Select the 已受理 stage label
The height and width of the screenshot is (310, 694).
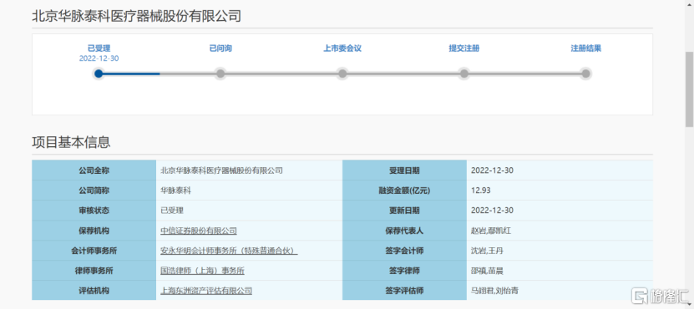click(x=99, y=48)
